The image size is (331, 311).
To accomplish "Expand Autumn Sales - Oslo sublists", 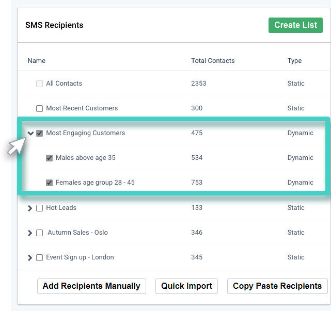I will click(30, 233).
